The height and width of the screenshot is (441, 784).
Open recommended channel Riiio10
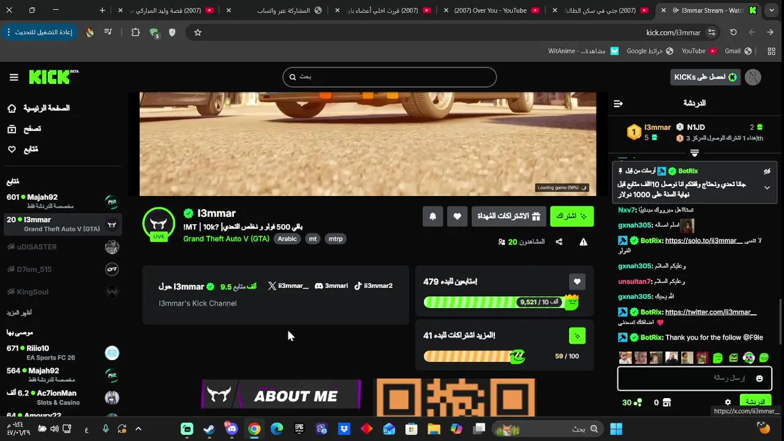[x=62, y=353]
